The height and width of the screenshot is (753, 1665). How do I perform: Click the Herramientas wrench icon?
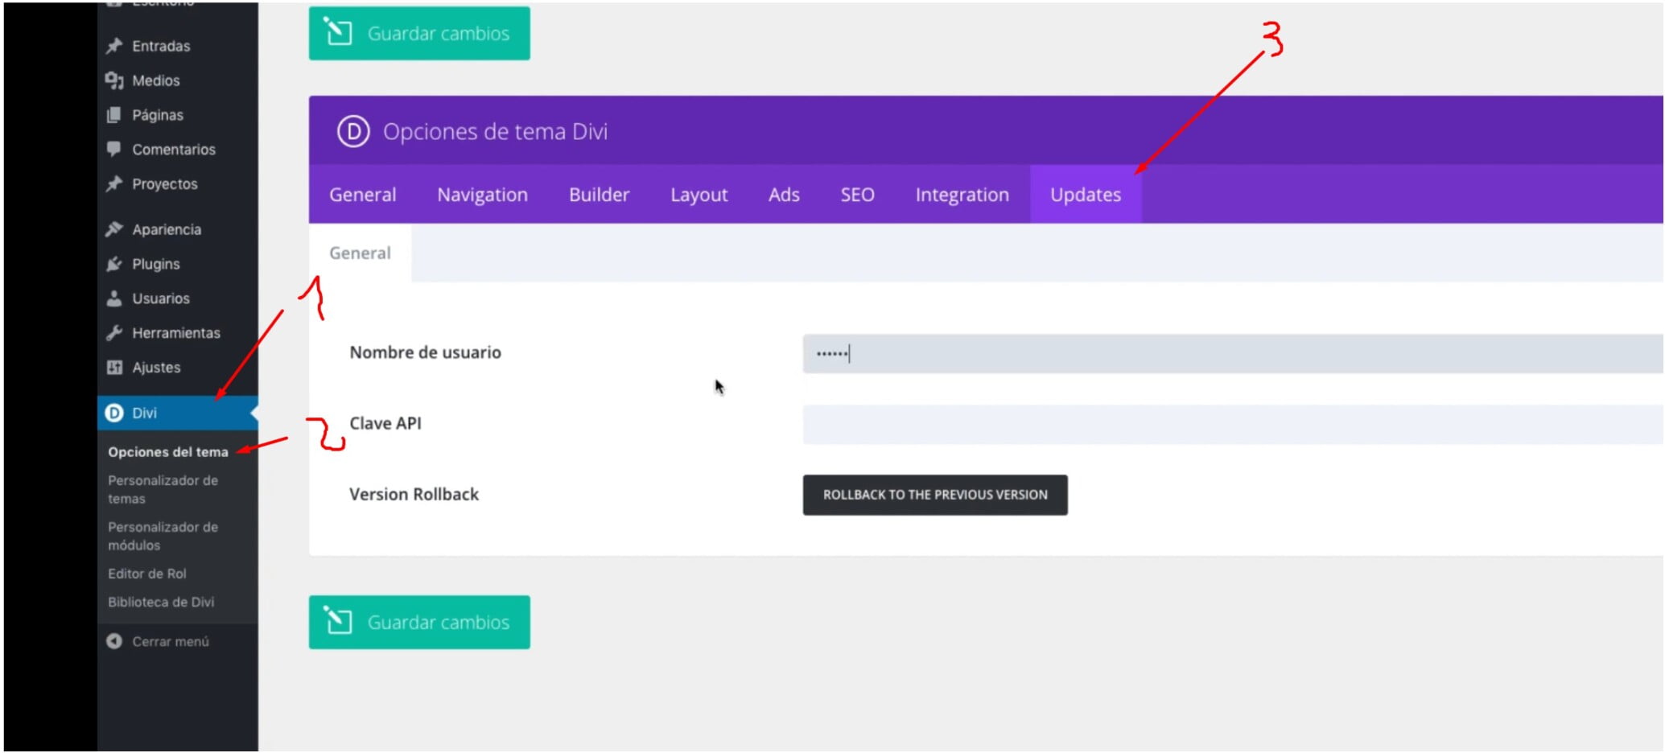(x=114, y=332)
